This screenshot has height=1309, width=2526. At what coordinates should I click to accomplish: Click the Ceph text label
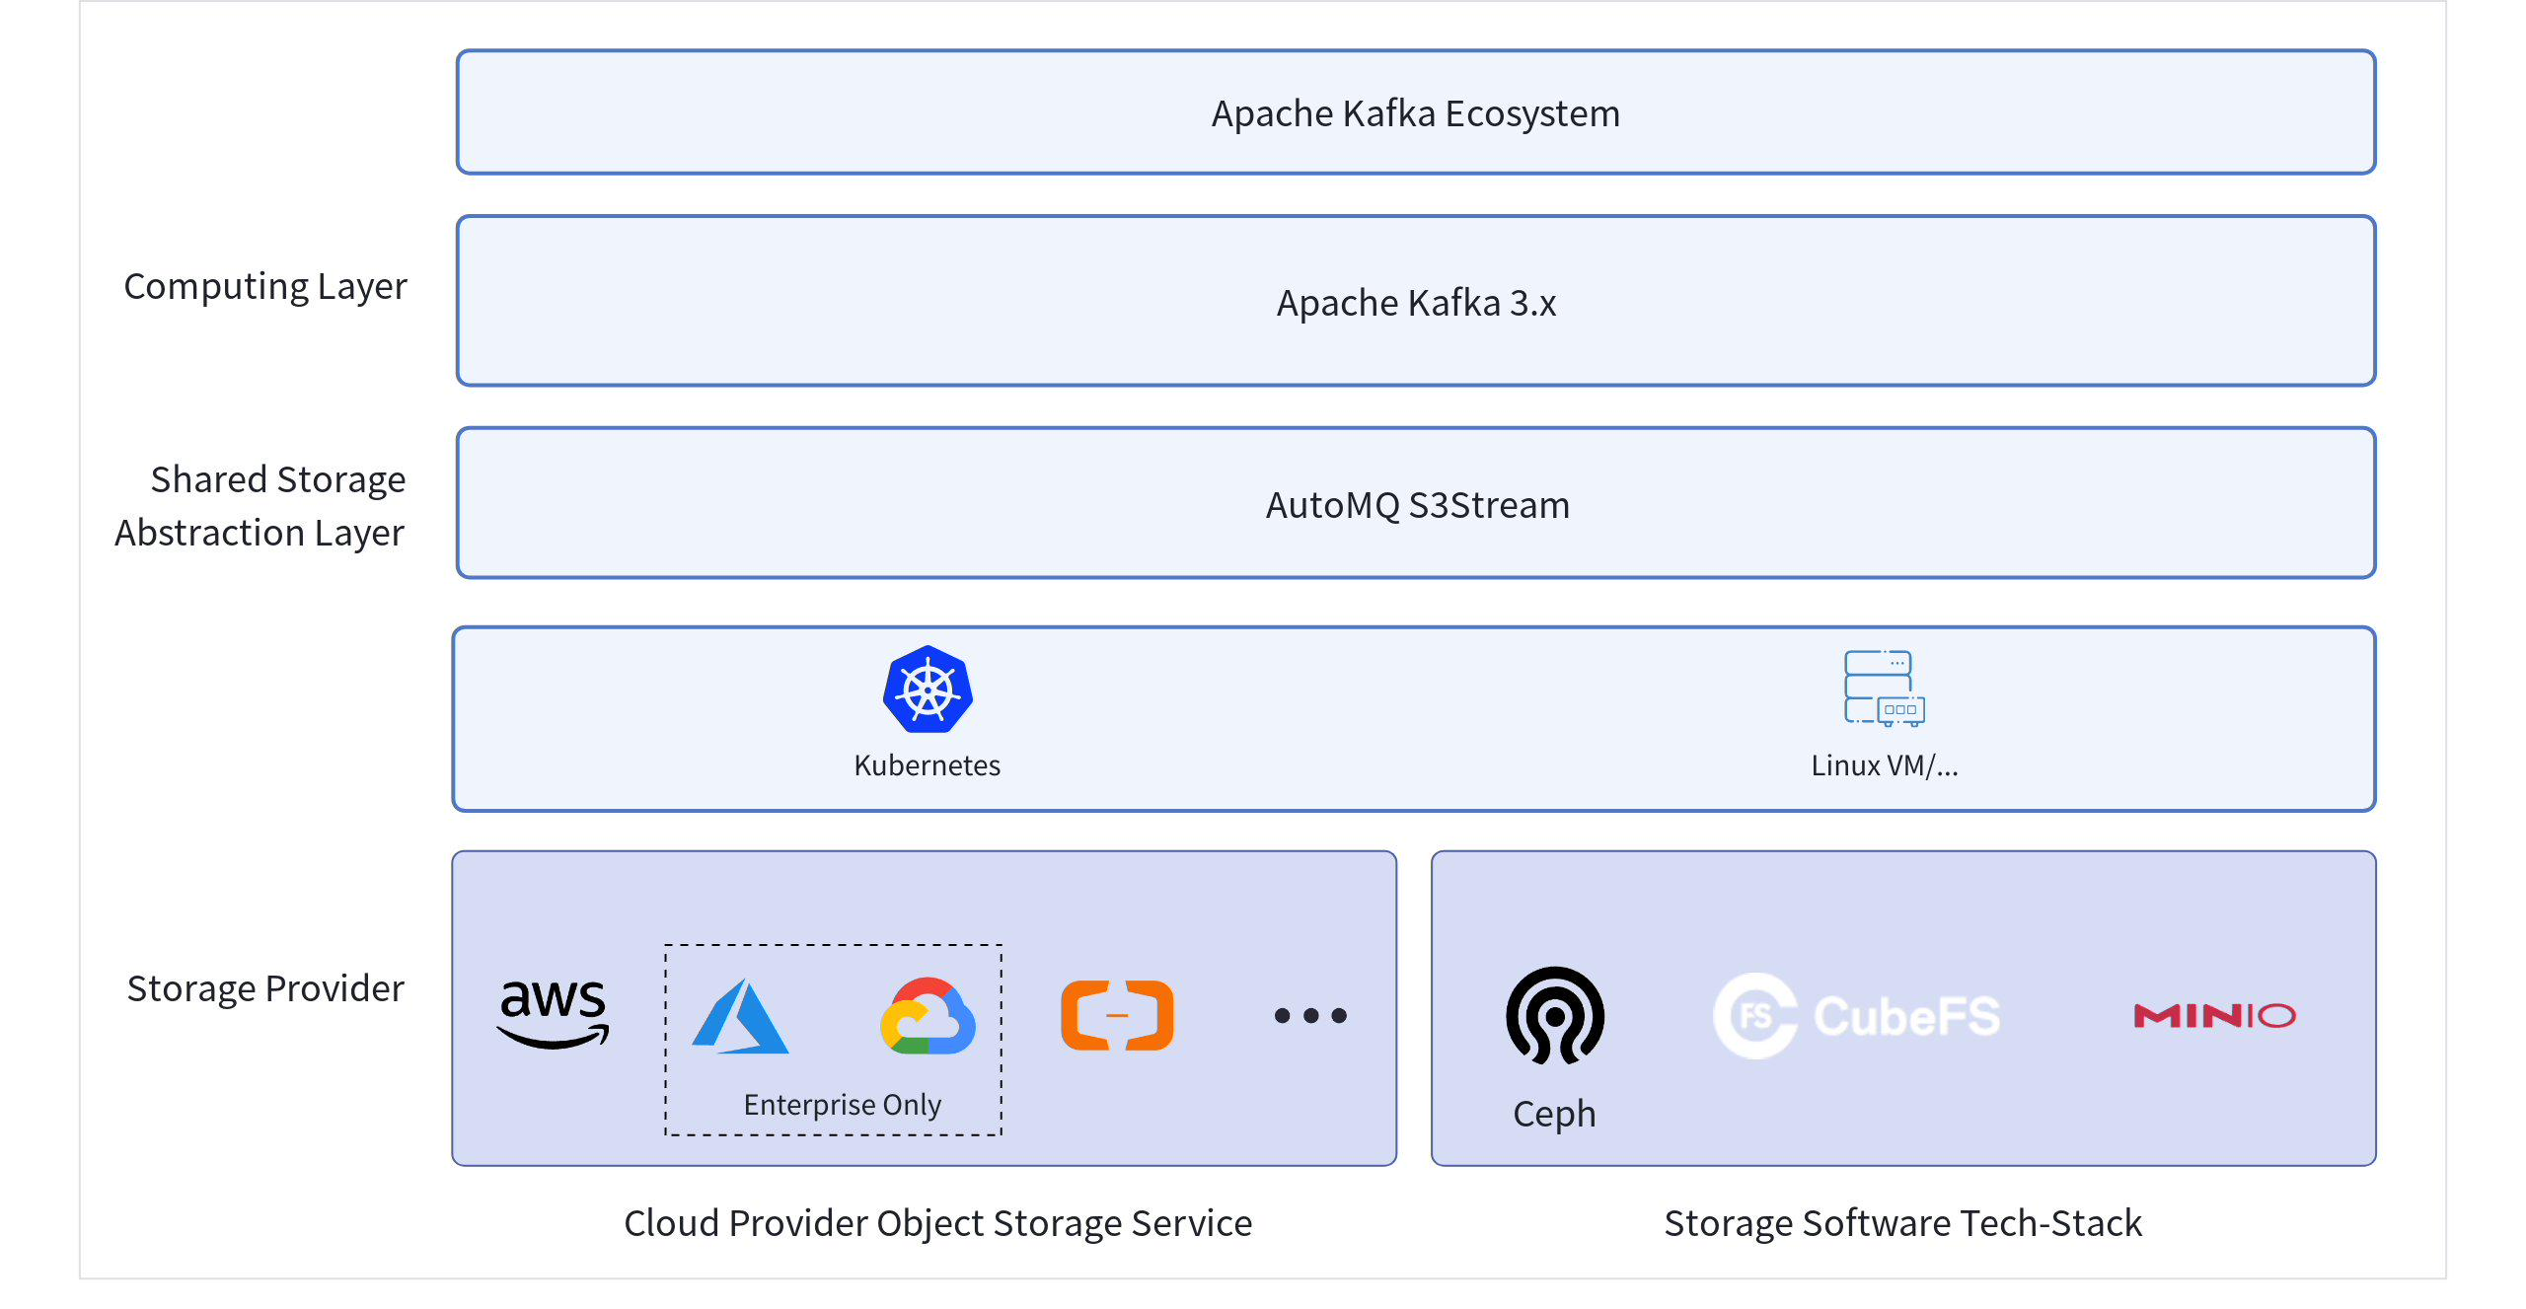[x=1554, y=1114]
